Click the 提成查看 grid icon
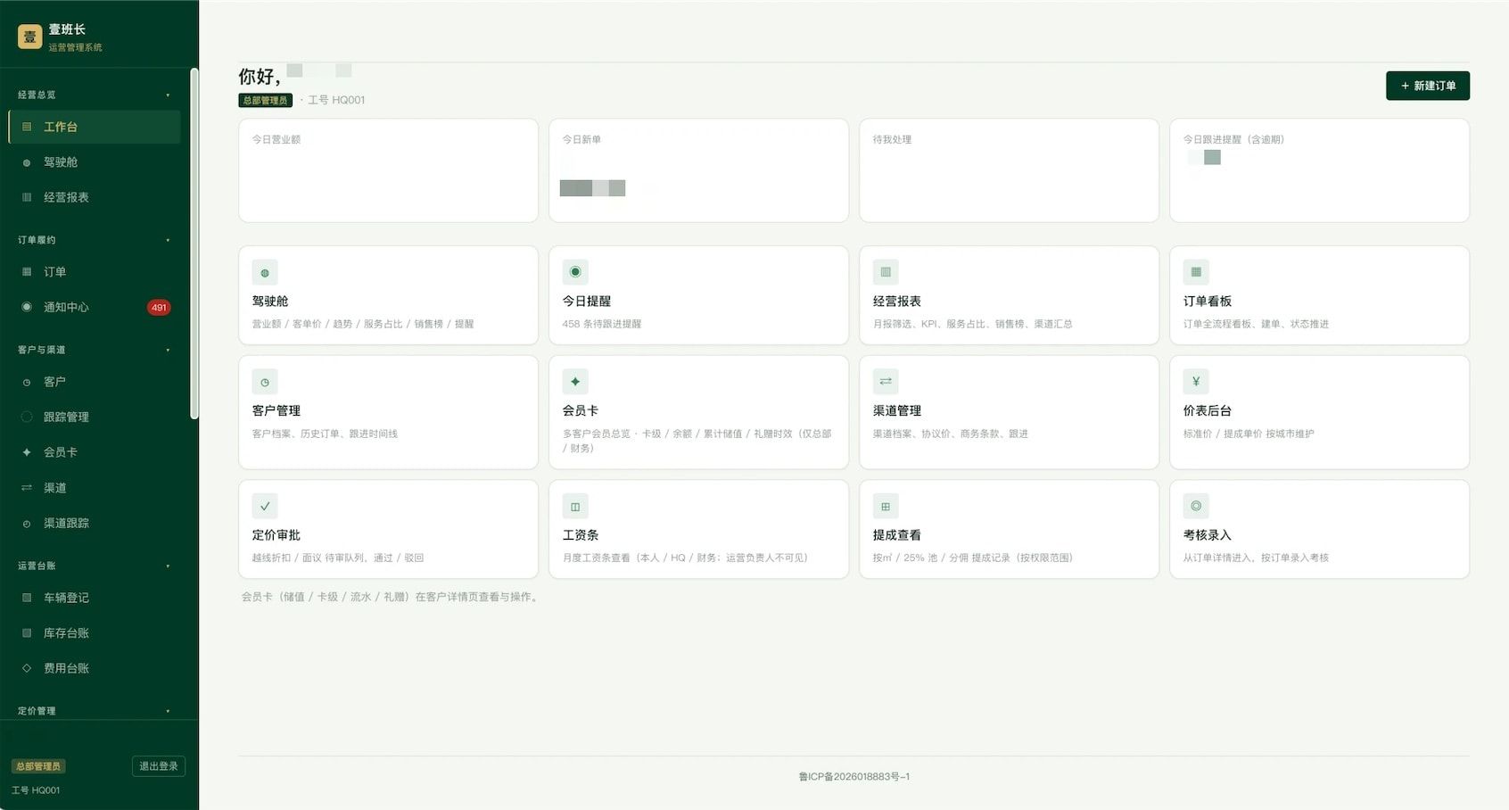Viewport: 1509px width, 810px height. tap(886, 506)
